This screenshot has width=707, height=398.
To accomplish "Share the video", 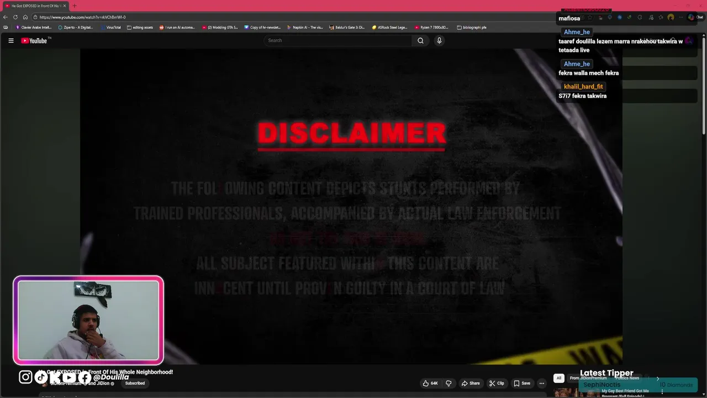I will click(x=471, y=383).
